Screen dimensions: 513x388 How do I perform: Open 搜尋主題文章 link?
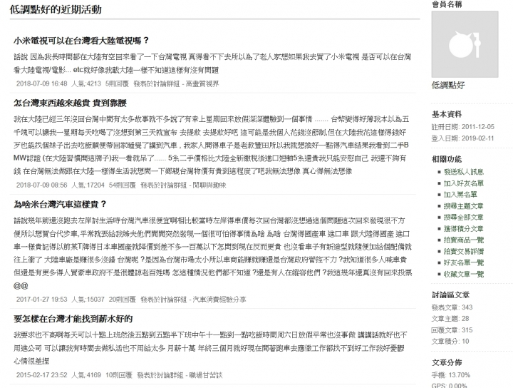464,206
